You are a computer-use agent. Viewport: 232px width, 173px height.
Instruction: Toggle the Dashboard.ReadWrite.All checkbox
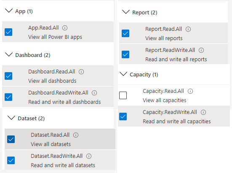tap(8, 97)
